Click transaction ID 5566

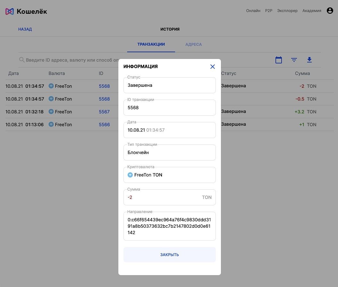[x=104, y=125]
